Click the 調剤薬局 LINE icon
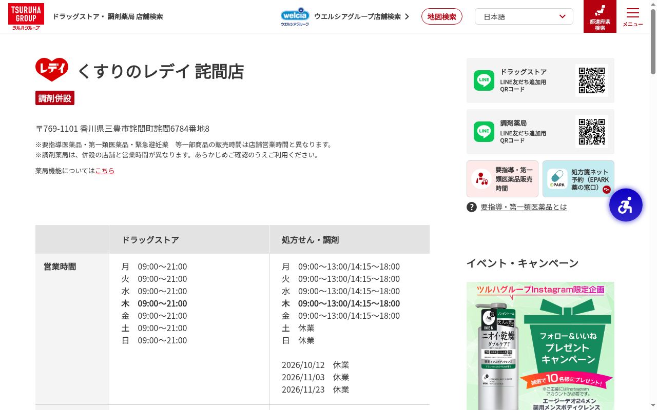 484,132
